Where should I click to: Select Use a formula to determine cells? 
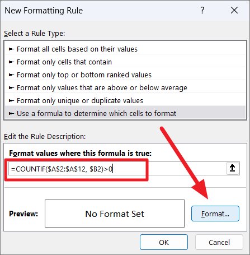[x=125, y=113]
